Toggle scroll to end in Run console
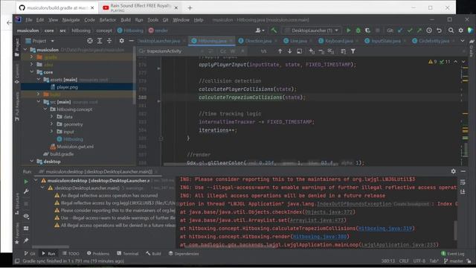Viewport: 476px width, 268px height. click(463, 192)
